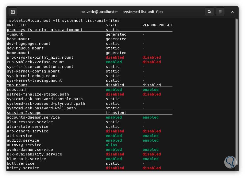245x178 pixels.
Task: Click the STATE column header
Action: 111,25
